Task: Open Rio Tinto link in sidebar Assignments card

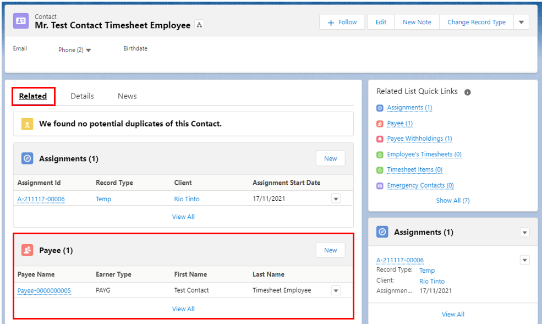Action: point(432,281)
